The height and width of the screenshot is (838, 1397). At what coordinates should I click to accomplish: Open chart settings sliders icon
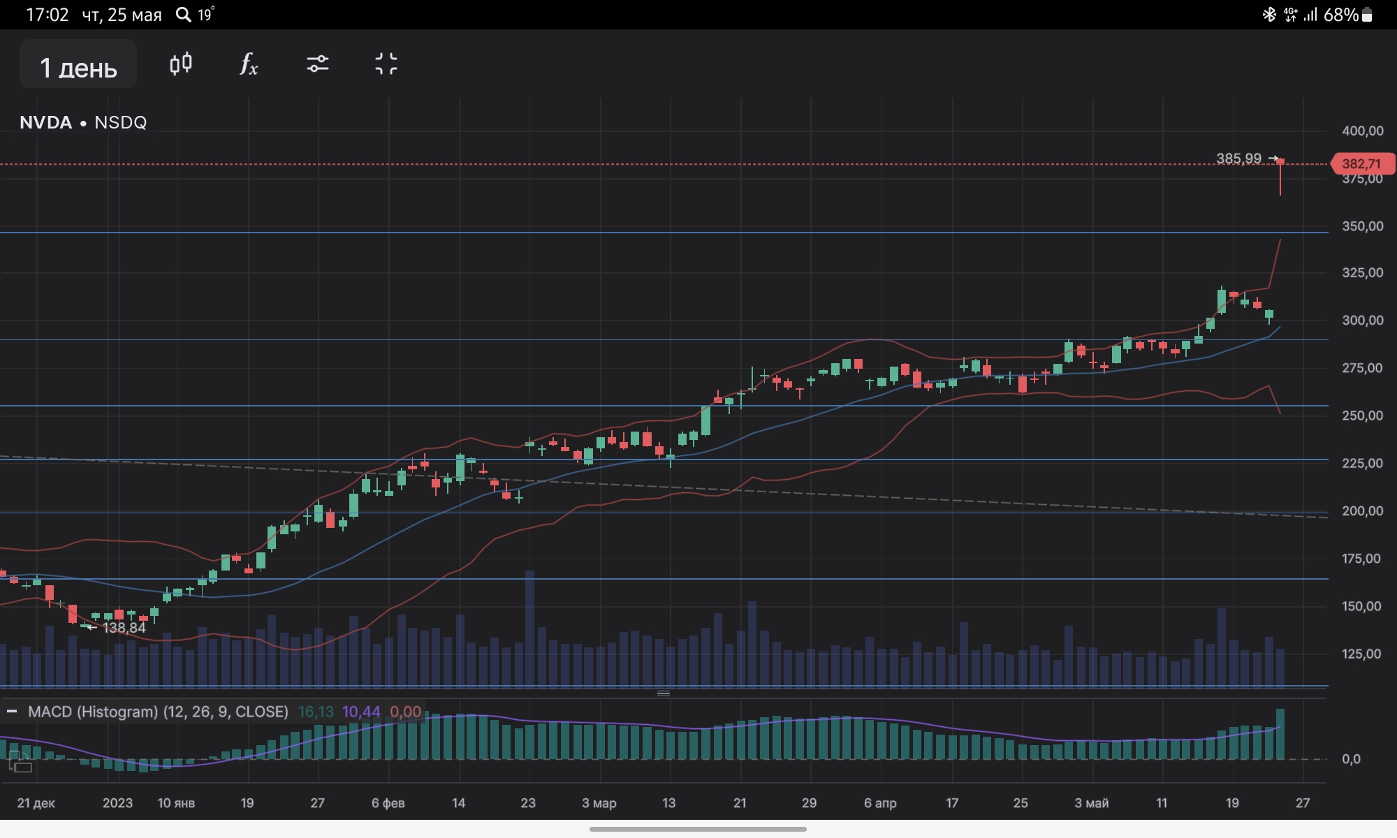coord(318,64)
